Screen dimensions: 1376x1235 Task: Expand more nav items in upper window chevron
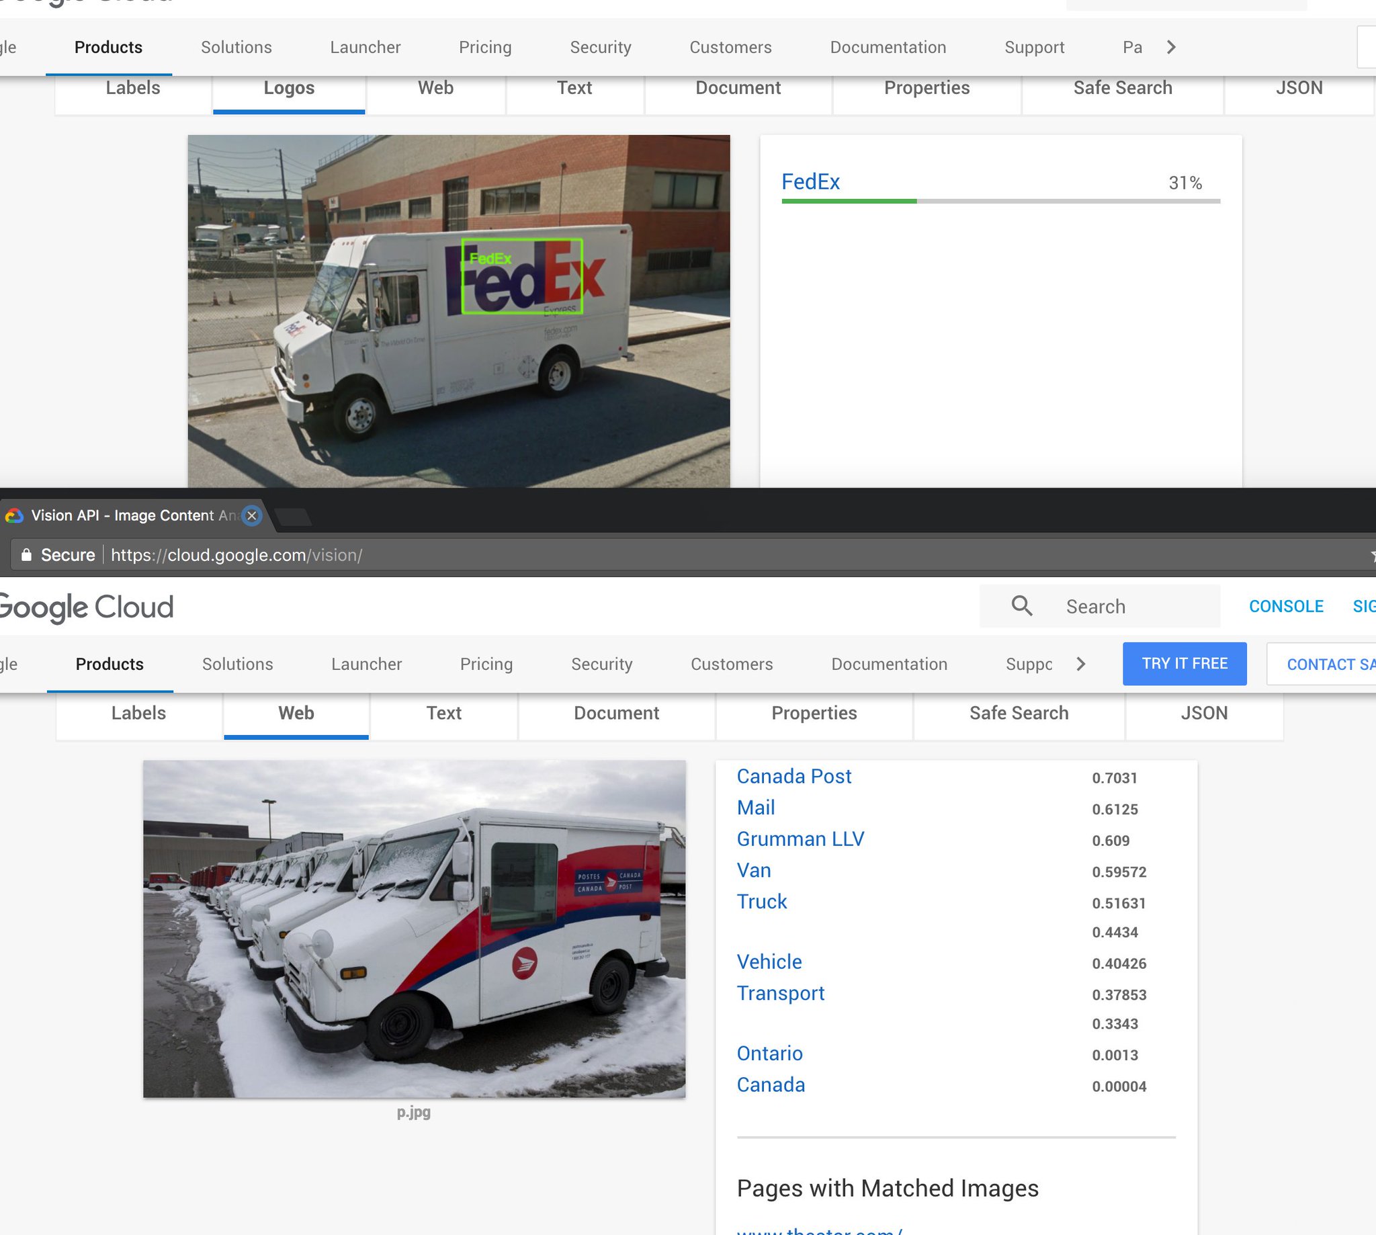pyautogui.click(x=1171, y=47)
